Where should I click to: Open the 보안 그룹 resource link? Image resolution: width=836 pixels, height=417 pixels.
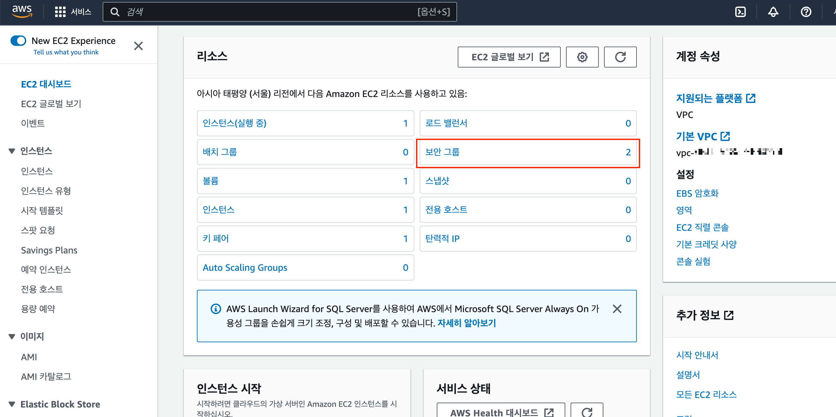[442, 152]
